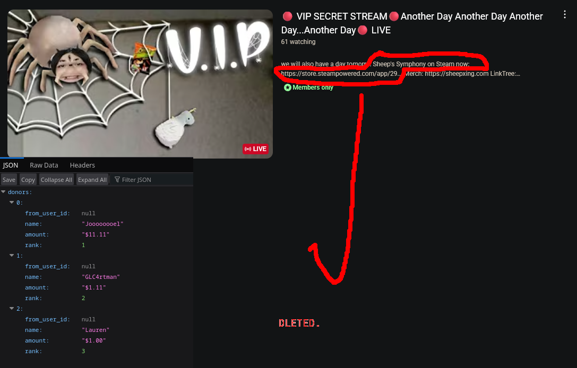The width and height of the screenshot is (577, 368).
Task: Open the VIP spider web stream thumbnail
Action: [140, 84]
